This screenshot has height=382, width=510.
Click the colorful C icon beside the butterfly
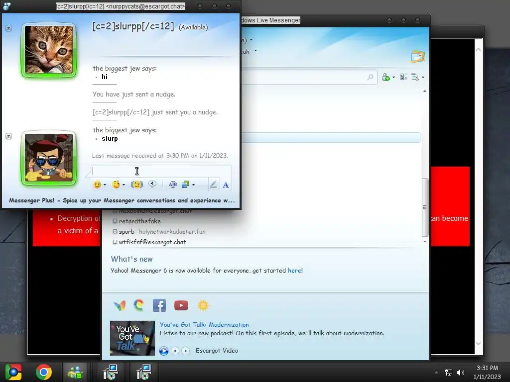point(139,305)
